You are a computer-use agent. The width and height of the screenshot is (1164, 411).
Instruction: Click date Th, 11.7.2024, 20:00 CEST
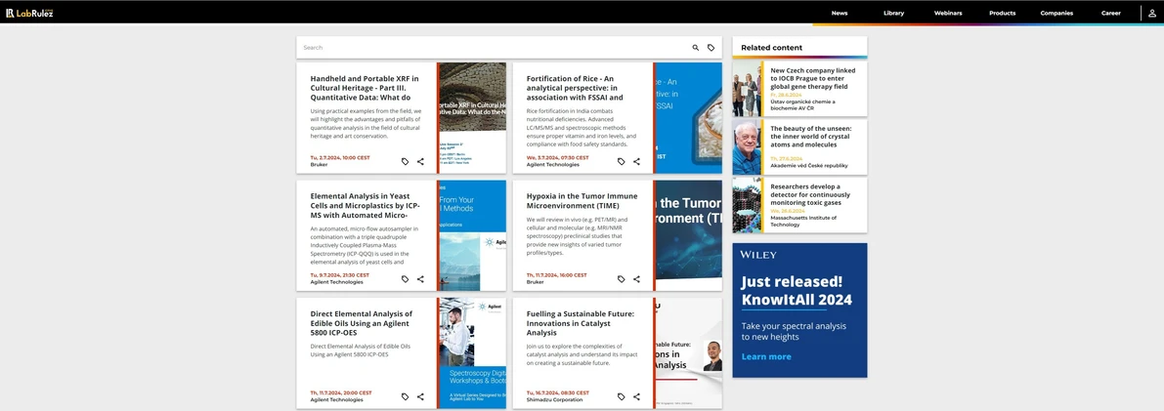pos(341,393)
